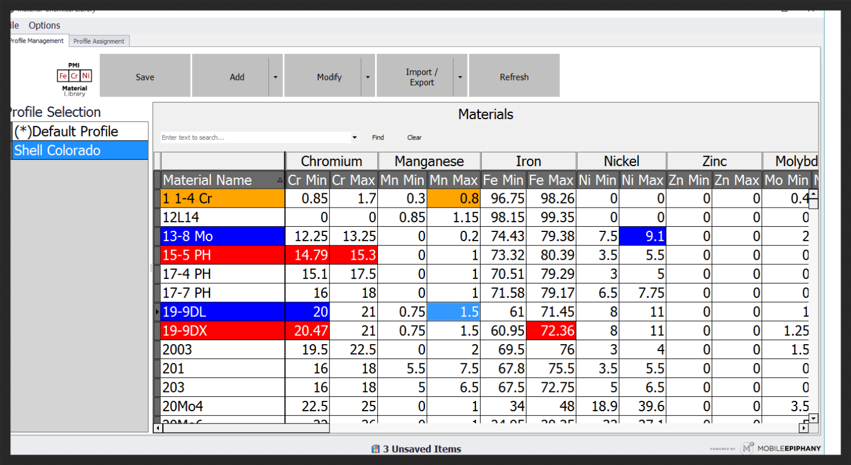
Task: Click the PMI Material Library logo
Action: (74, 79)
